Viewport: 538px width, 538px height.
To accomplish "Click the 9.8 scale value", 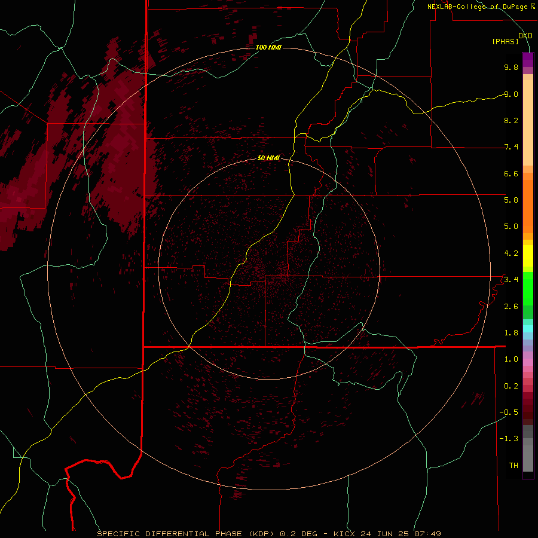I will (x=511, y=67).
